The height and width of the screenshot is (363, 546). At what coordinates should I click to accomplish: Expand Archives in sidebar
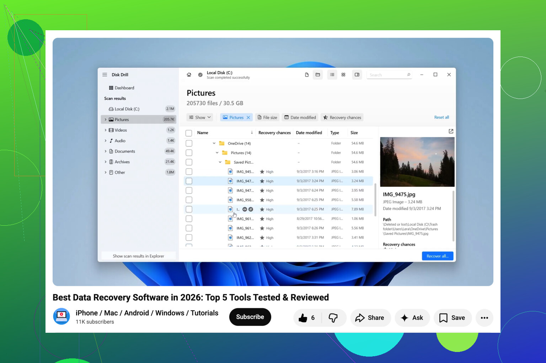click(106, 162)
